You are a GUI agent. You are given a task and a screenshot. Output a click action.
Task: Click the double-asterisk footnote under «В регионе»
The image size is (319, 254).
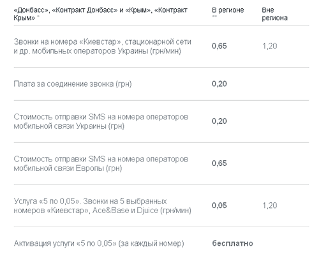click(x=214, y=17)
